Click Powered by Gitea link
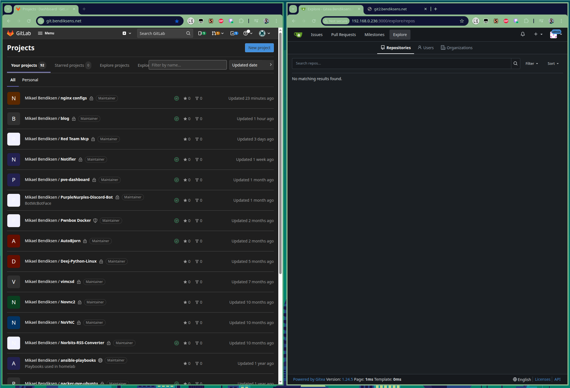570x388 pixels. (309, 379)
